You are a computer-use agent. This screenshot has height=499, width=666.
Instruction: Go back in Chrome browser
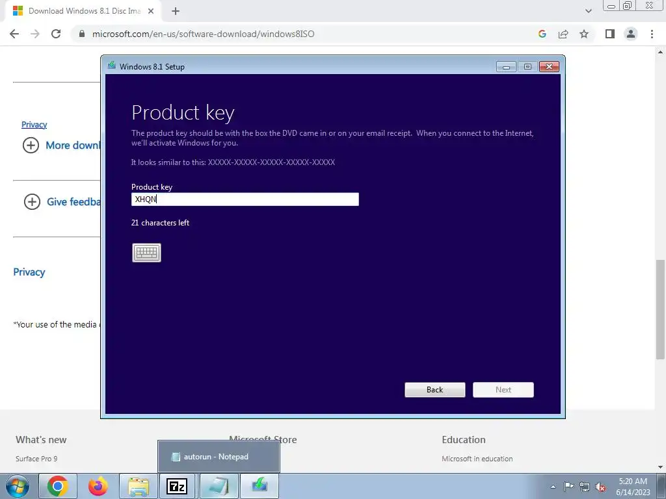coord(14,34)
